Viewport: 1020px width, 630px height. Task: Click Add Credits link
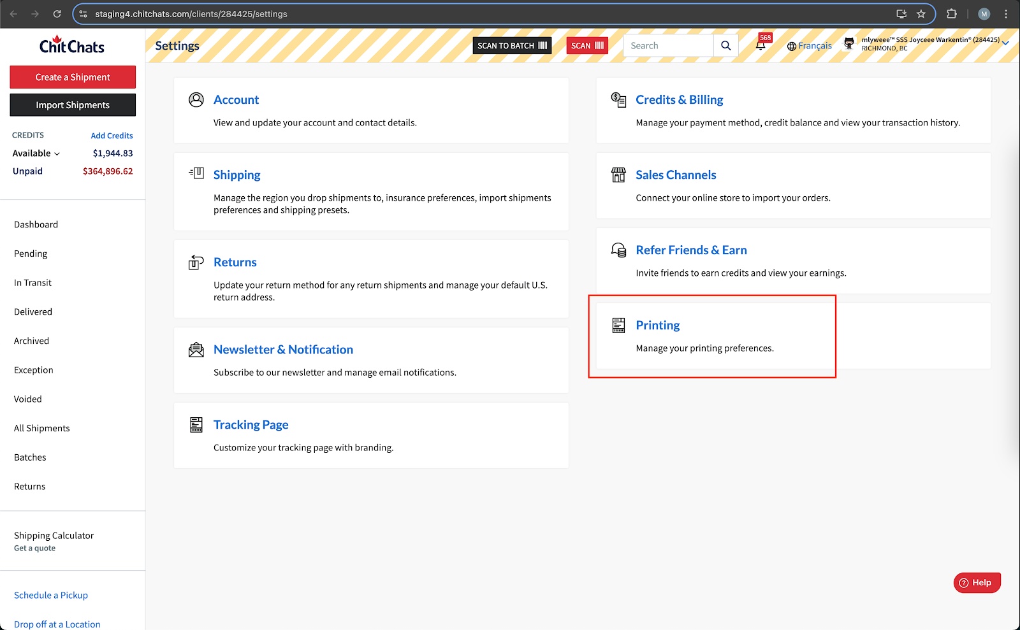[112, 136]
